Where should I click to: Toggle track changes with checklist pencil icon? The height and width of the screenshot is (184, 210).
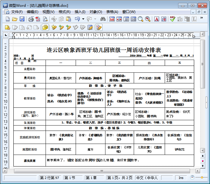coord(99,28)
